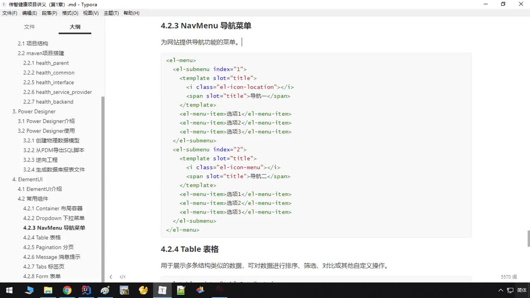The image size is (530, 298).
Task: Open 3.2.2 从PDM导出SQL脚本 outline entry
Action: 54,150
